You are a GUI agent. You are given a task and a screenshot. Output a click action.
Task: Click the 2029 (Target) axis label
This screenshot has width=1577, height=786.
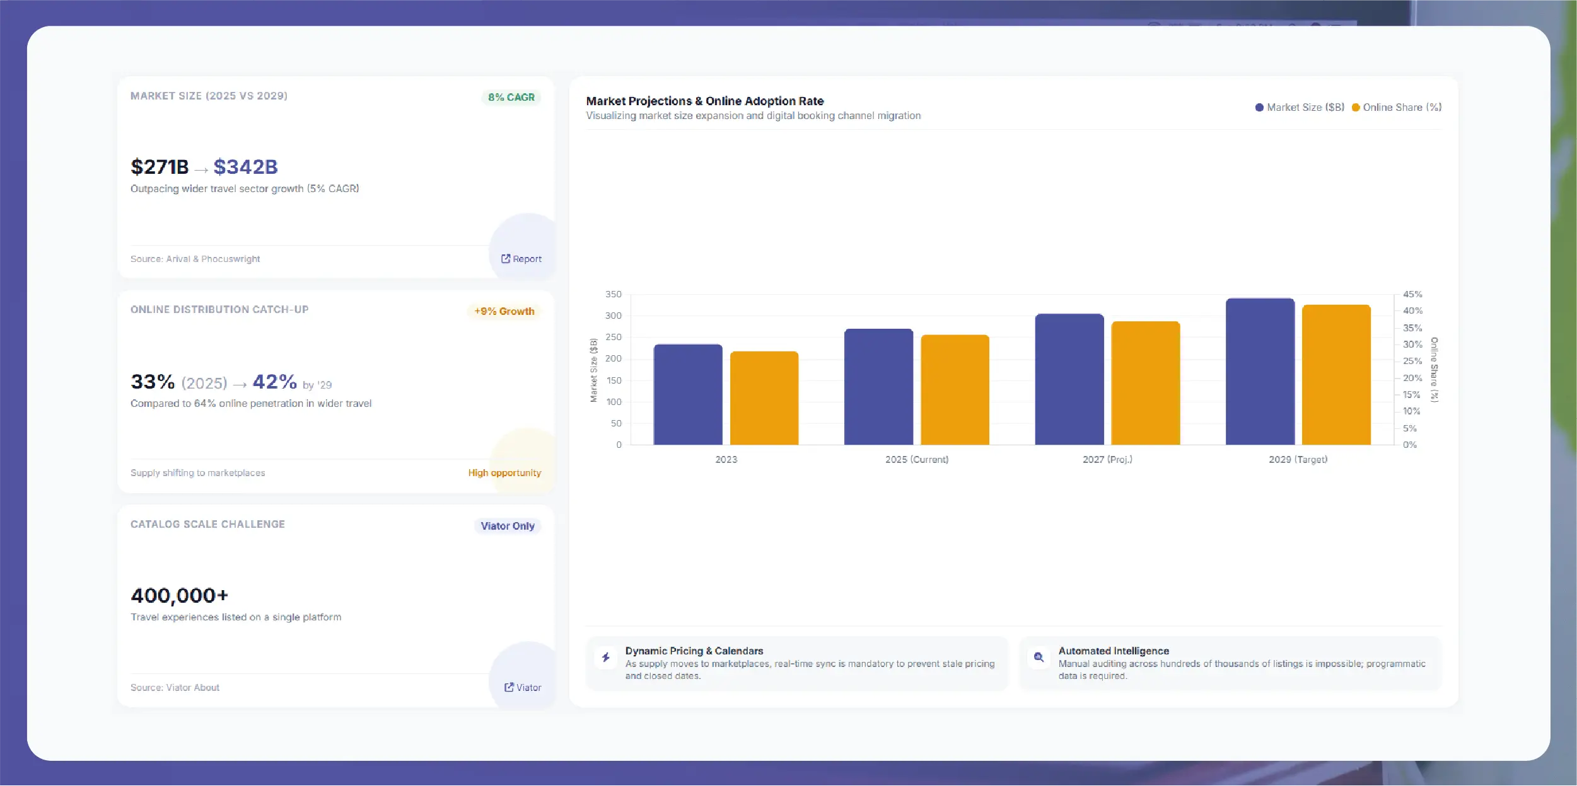coord(1298,460)
